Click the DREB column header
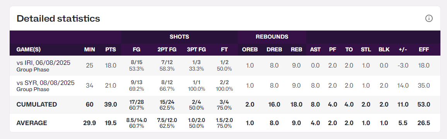 pyautogui.click(x=274, y=49)
